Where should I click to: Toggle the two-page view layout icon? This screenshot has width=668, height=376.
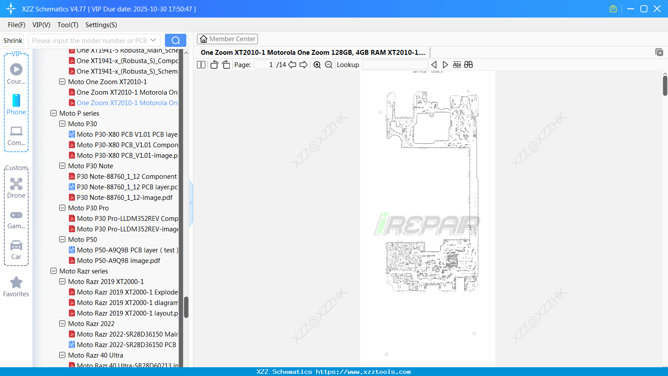pyautogui.click(x=201, y=65)
